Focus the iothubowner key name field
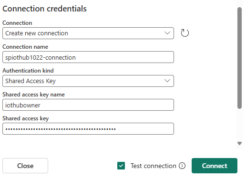Screen dimensions: 246x180 pyautogui.click(x=88, y=105)
